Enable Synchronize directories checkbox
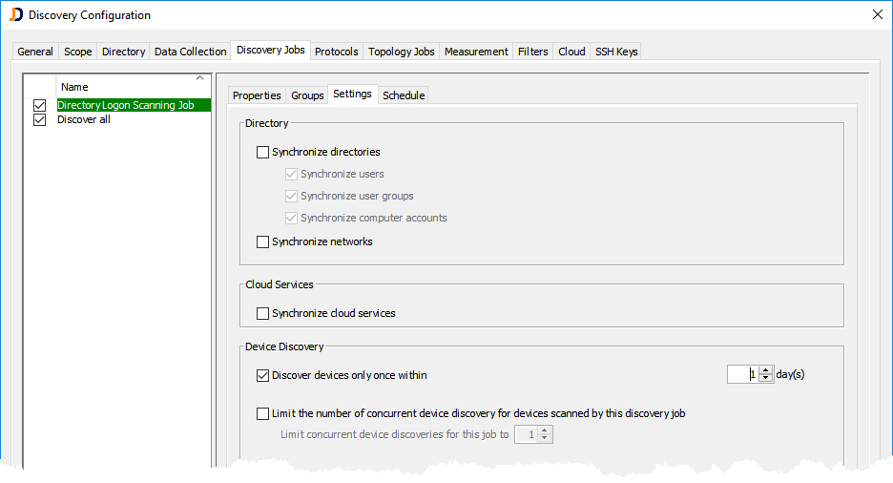The width and height of the screenshot is (893, 483). (x=263, y=152)
